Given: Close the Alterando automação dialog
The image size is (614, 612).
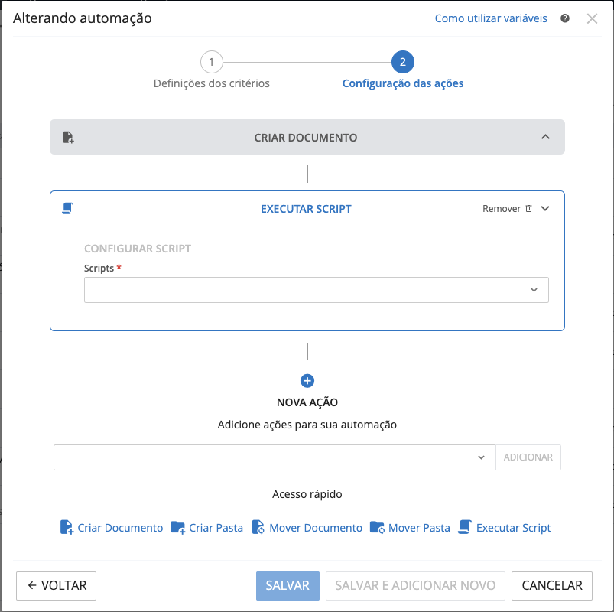Looking at the screenshot, I should click(x=592, y=18).
